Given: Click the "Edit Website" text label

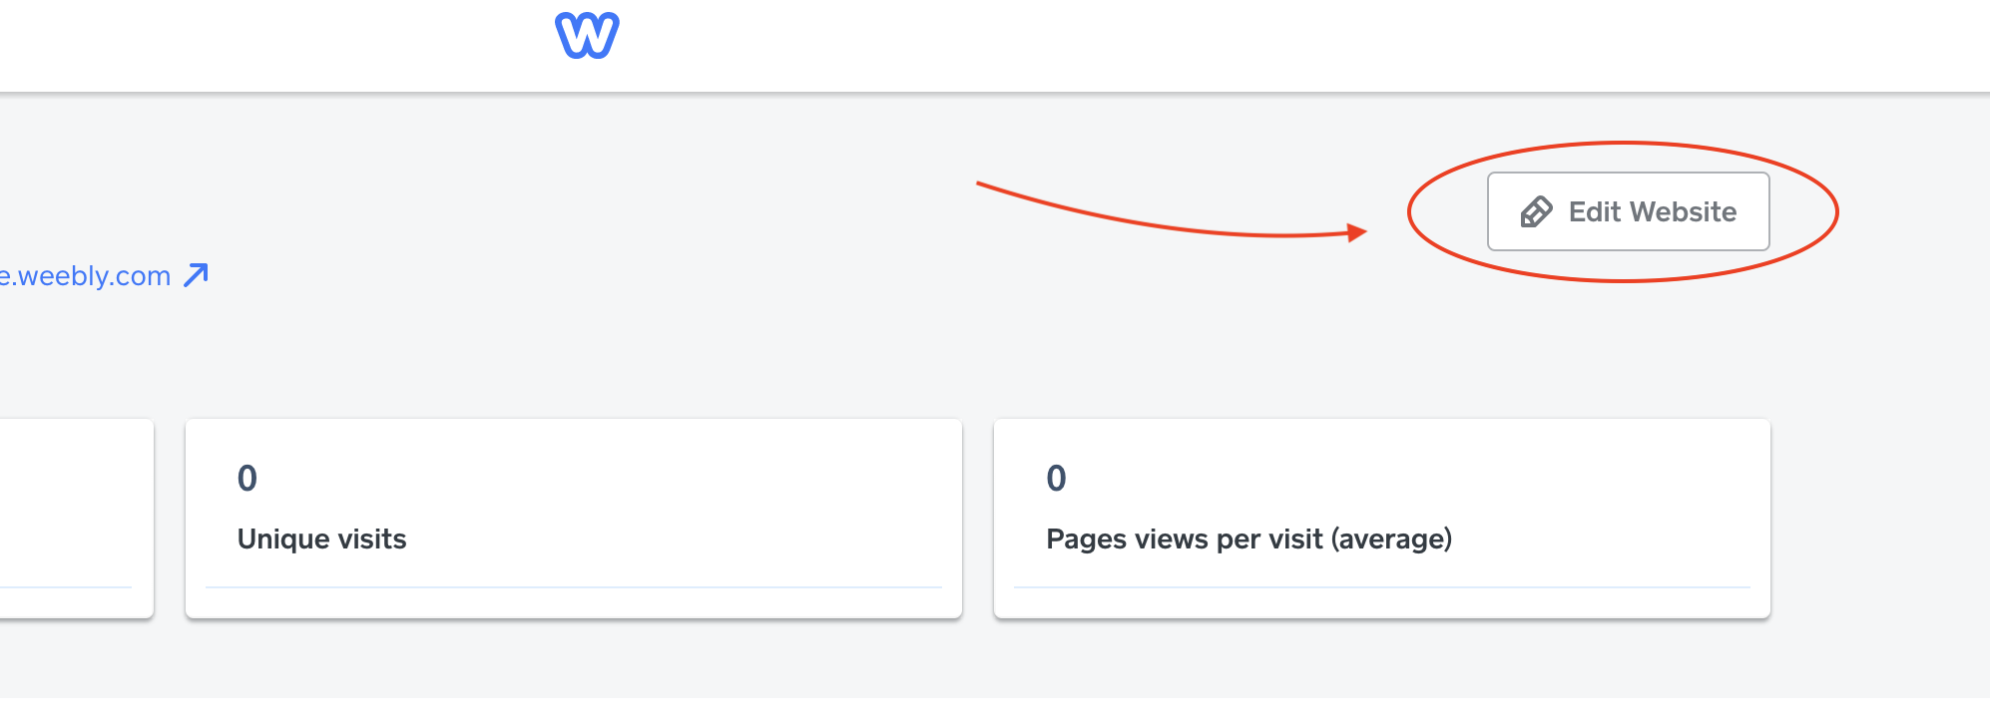Looking at the screenshot, I should tap(1652, 212).
